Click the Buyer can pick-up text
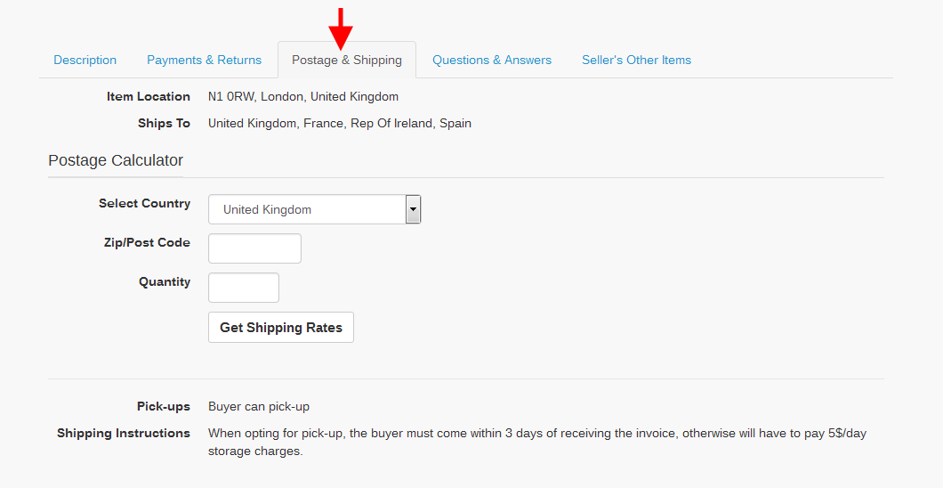943x488 pixels. [259, 406]
